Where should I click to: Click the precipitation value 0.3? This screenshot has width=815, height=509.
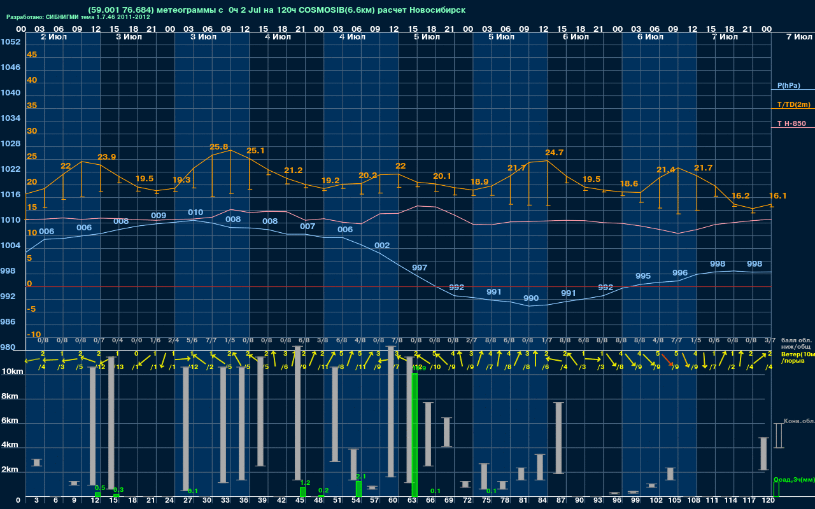point(118,490)
